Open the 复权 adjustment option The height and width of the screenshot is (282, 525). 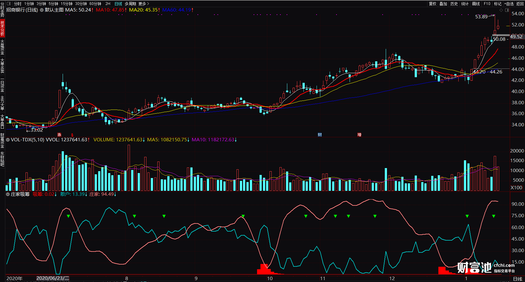click(x=432, y=4)
